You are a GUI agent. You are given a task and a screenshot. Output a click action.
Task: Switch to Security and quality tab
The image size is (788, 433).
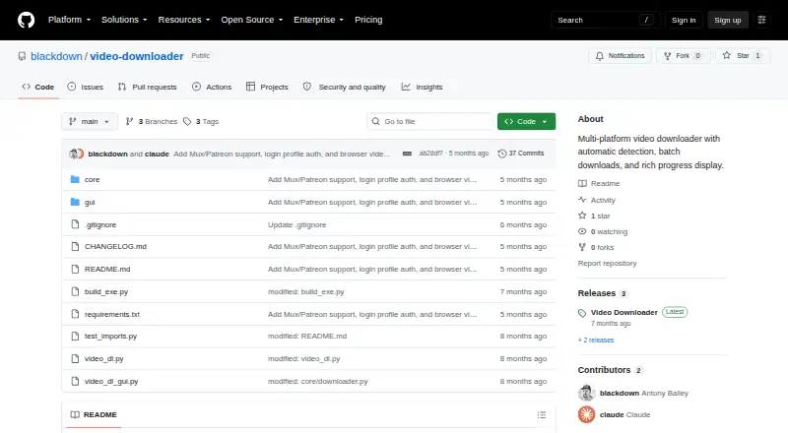point(344,87)
